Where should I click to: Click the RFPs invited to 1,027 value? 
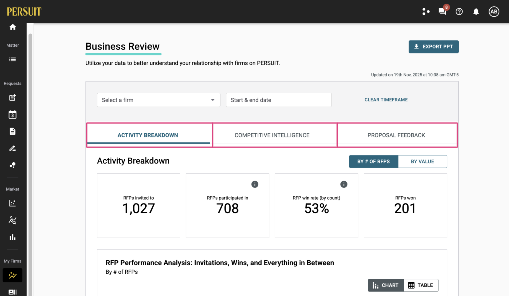point(139,208)
